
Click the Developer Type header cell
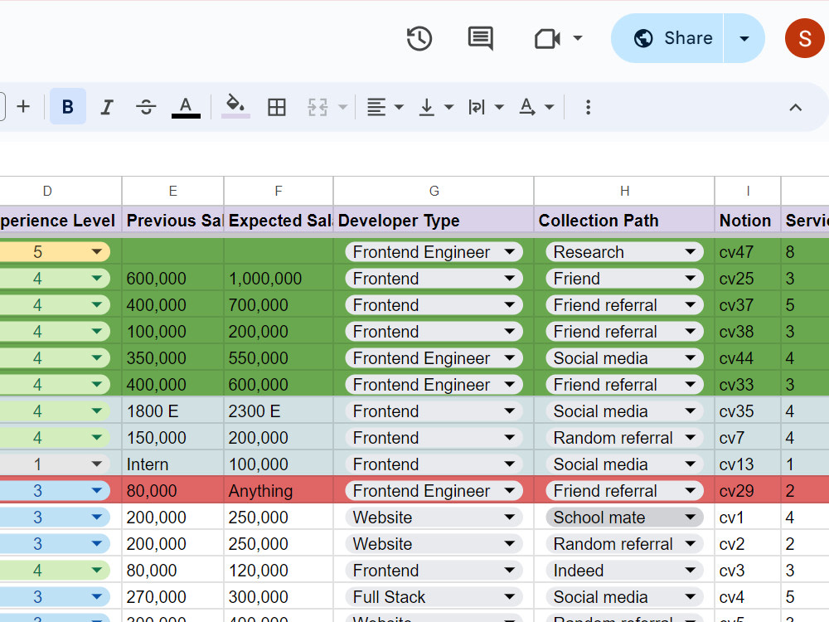[434, 220]
